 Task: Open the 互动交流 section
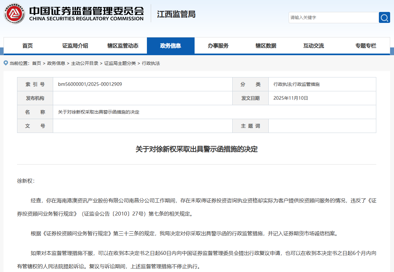pos(313,46)
